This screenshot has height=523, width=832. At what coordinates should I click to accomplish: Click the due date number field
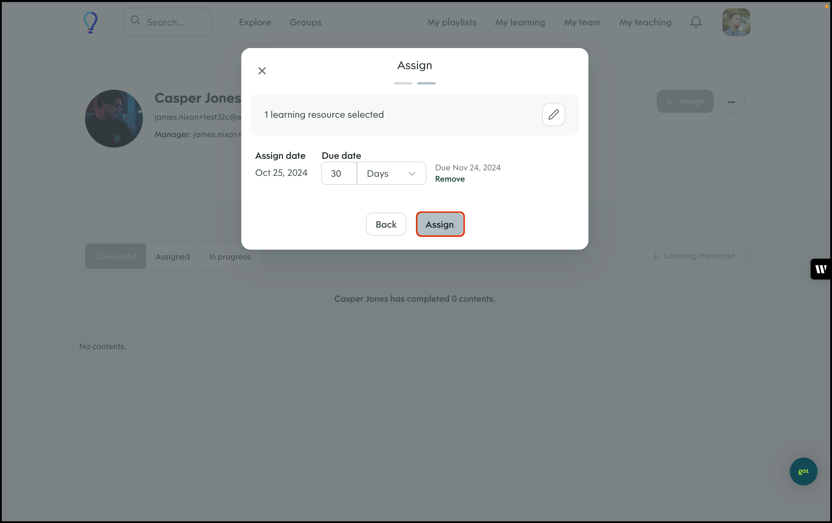tap(339, 173)
